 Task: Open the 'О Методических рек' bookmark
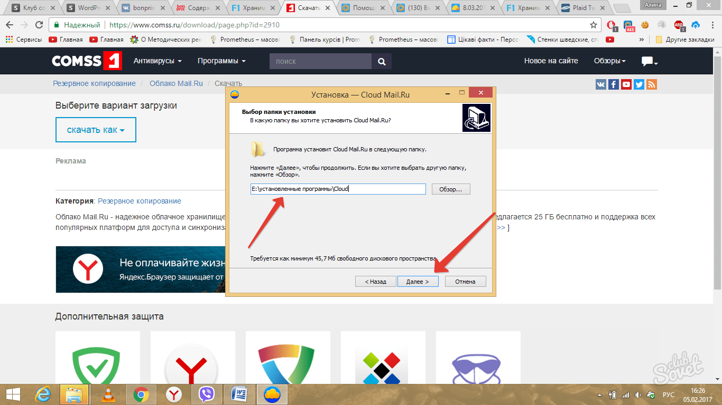pos(166,40)
